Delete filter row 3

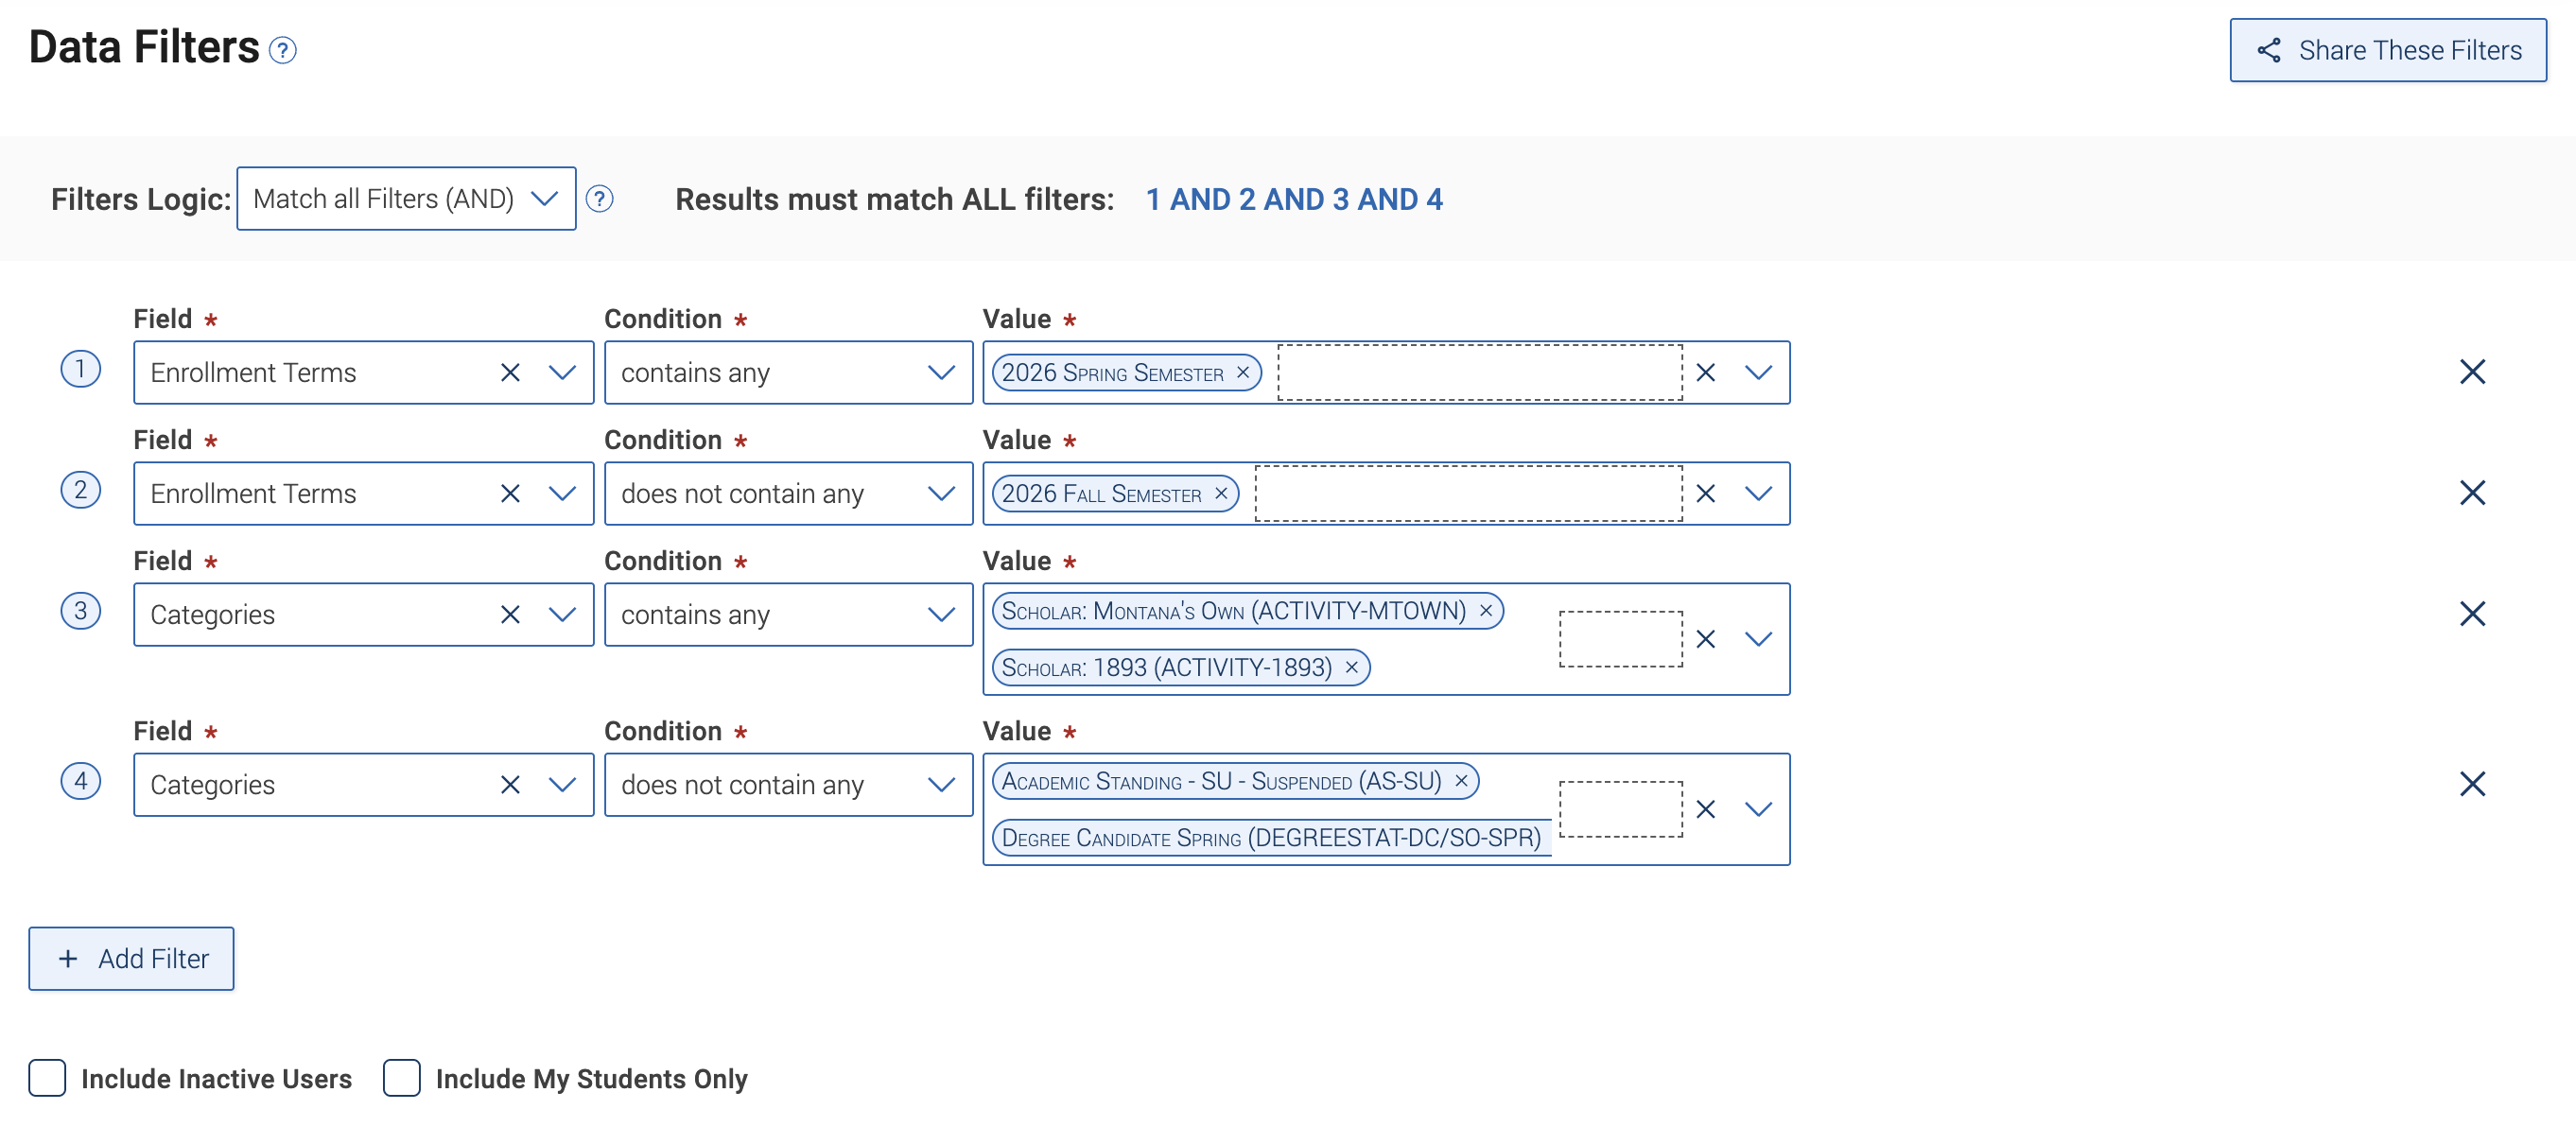2472,614
